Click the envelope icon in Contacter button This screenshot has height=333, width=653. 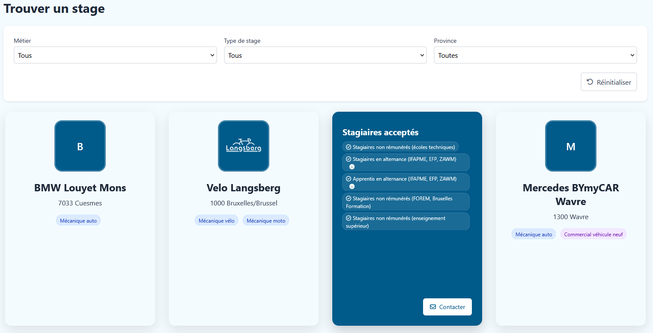[433, 307]
